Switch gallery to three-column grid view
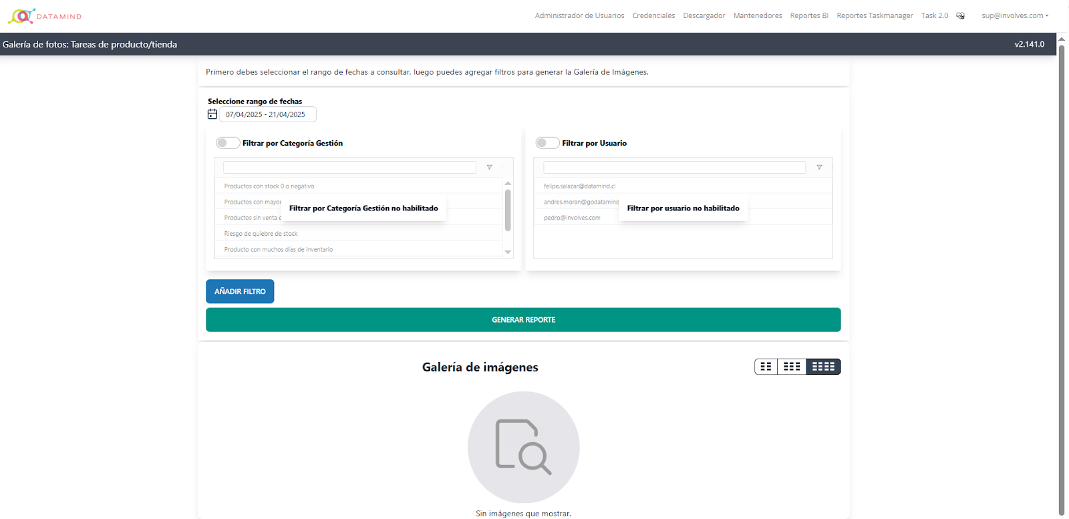This screenshot has height=519, width=1069. [792, 367]
